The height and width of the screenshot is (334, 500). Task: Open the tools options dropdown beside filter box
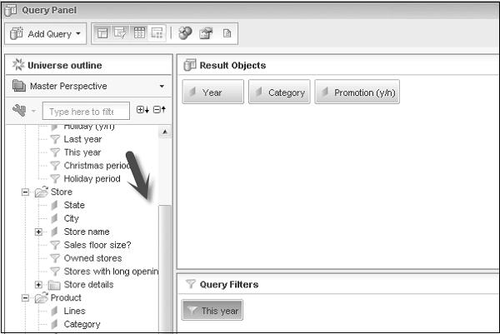point(33,111)
